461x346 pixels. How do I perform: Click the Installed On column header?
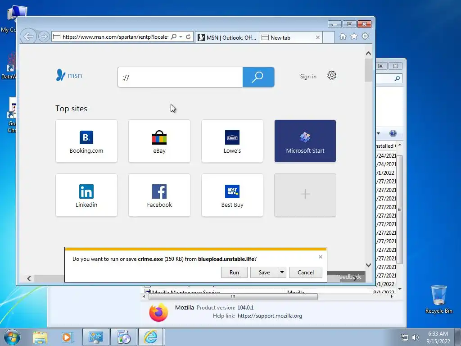click(x=386, y=146)
